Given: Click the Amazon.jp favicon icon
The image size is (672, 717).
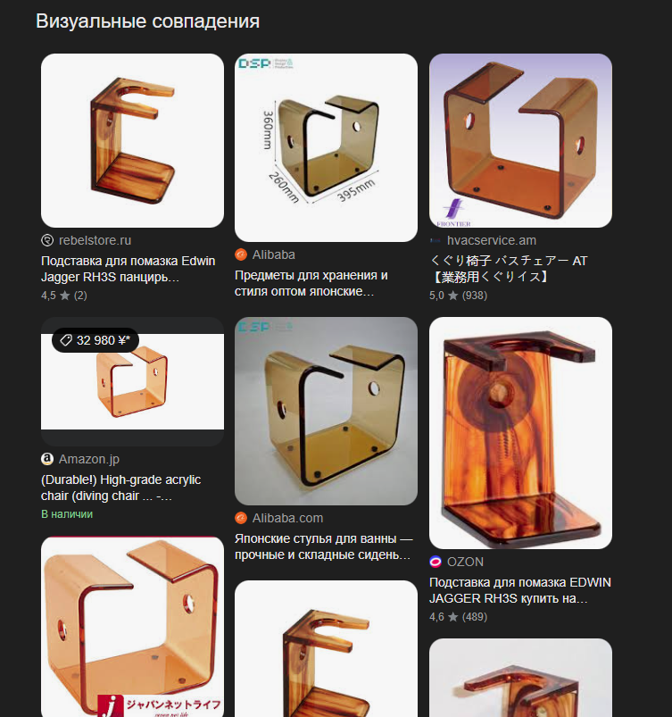Looking at the screenshot, I should coord(47,459).
